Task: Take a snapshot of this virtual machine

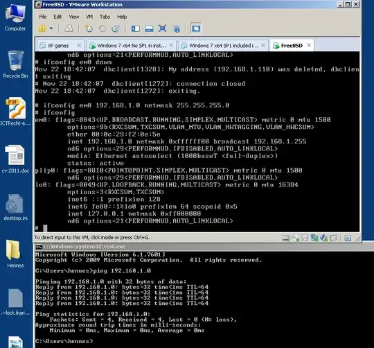Action: point(89,28)
